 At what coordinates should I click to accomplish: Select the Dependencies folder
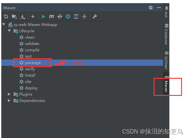tap(32, 101)
